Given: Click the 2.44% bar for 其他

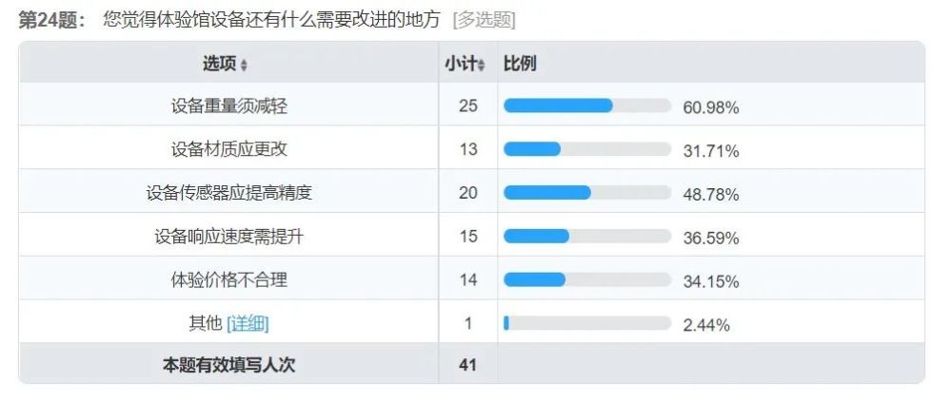Looking at the screenshot, I should (x=587, y=323).
